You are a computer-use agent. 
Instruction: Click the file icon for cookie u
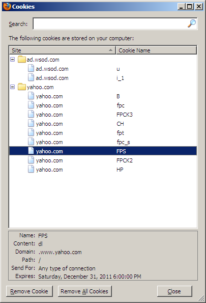coord(31,69)
